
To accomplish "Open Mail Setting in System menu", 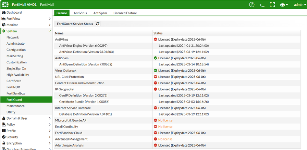I will [x=15, y=56].
